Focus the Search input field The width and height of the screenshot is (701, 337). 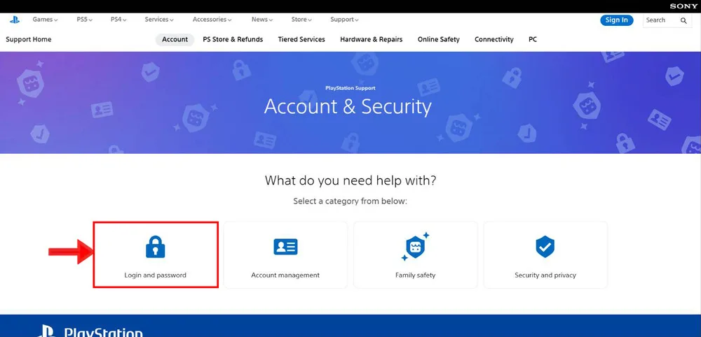[x=662, y=20]
